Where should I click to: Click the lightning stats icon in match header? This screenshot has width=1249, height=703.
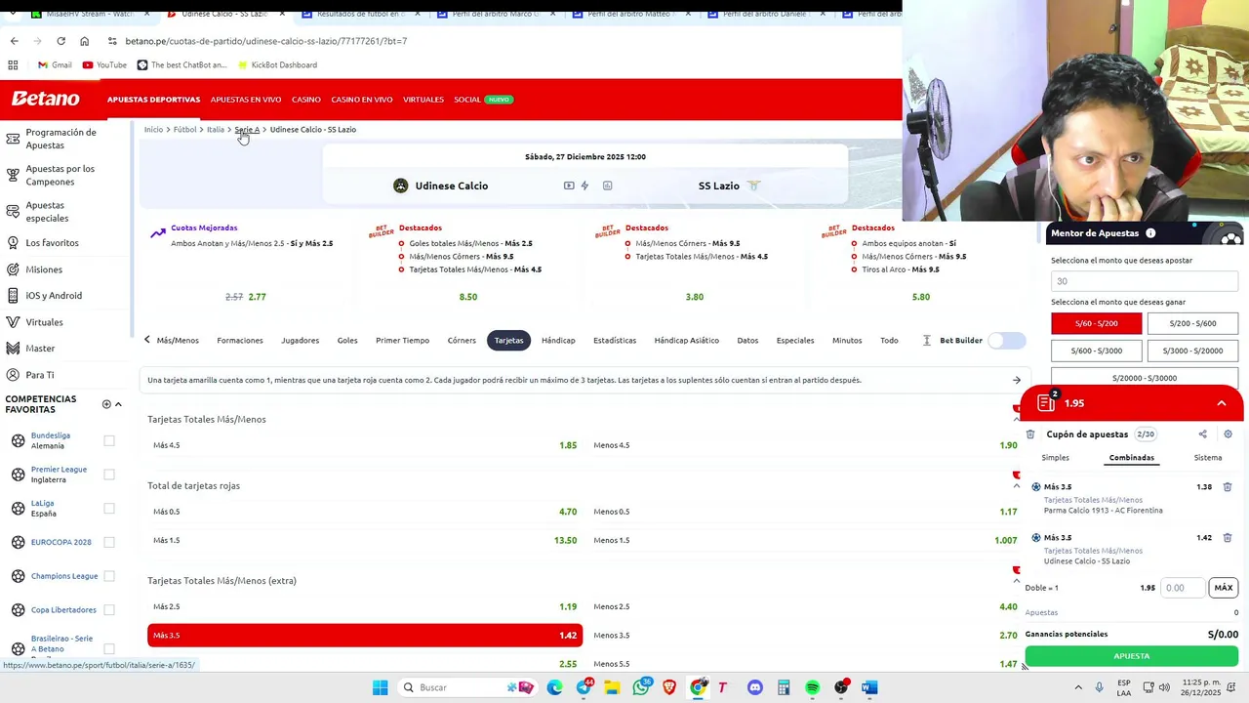pyautogui.click(x=584, y=186)
